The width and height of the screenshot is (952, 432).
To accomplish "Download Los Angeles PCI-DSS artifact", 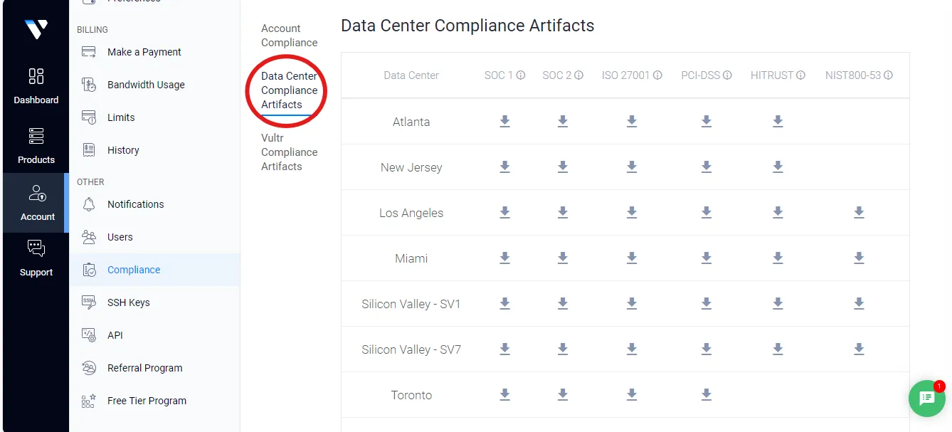I will (x=707, y=213).
